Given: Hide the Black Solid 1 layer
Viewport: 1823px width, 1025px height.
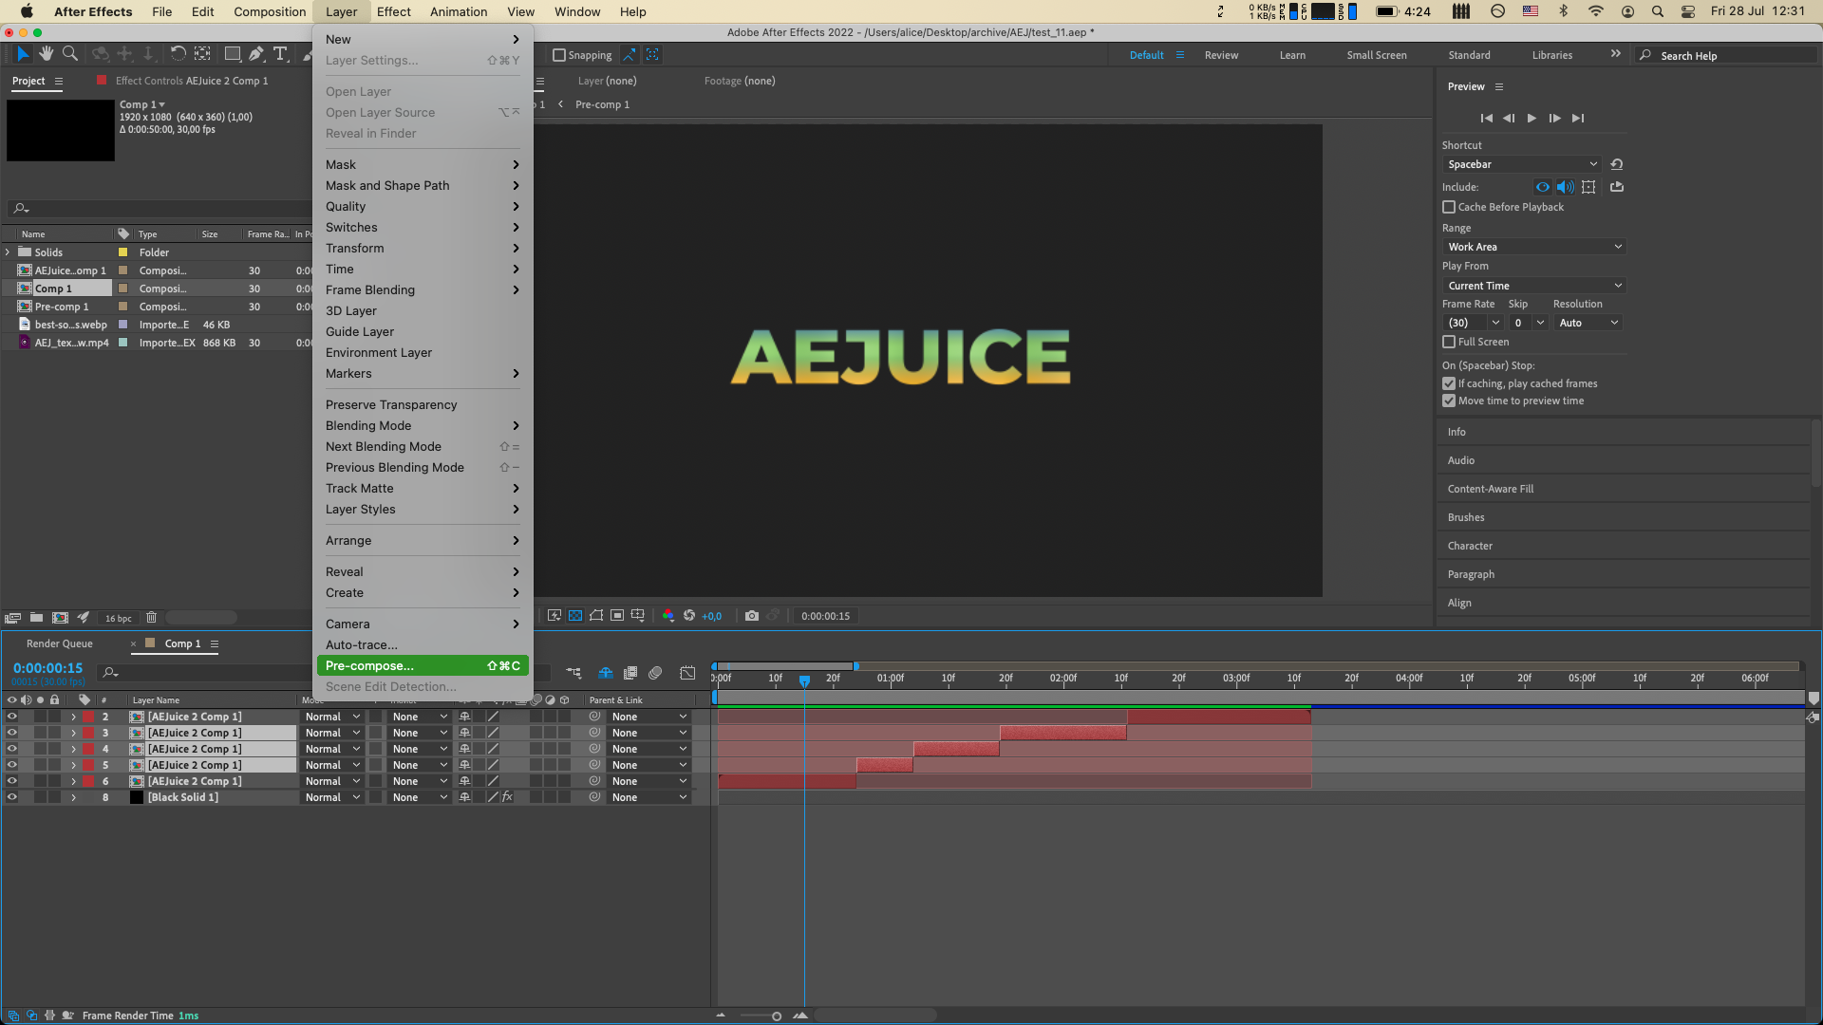Looking at the screenshot, I should 12,797.
